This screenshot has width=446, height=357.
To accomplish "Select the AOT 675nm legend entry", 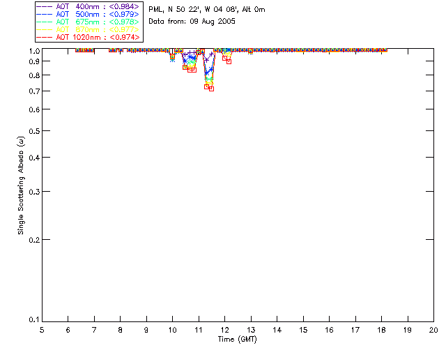I will [x=88, y=22].
